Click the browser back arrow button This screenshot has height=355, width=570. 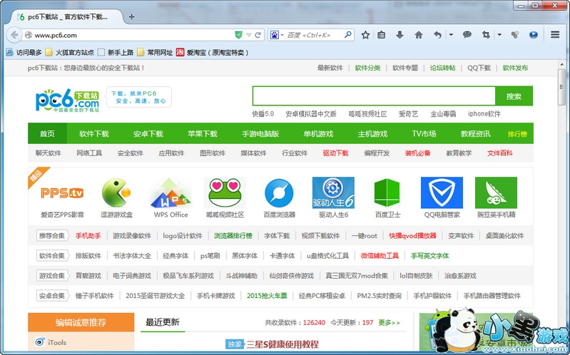pyautogui.click(x=14, y=35)
